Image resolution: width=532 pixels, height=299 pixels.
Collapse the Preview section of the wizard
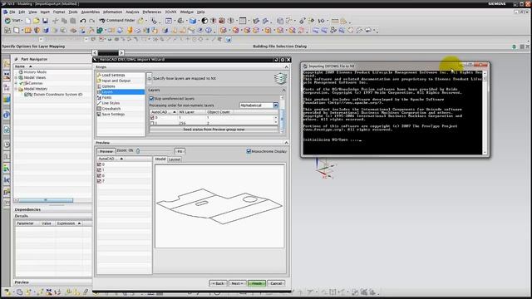(286, 143)
